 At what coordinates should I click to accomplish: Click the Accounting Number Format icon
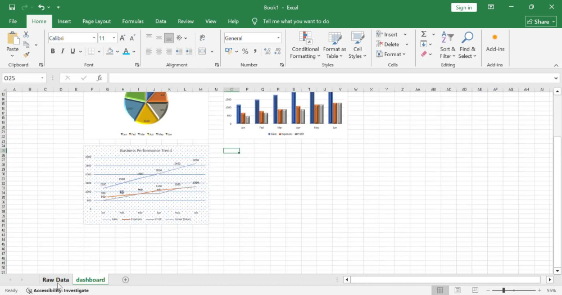coord(229,51)
